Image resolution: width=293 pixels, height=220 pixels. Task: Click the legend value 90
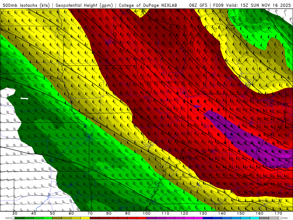point(127,213)
